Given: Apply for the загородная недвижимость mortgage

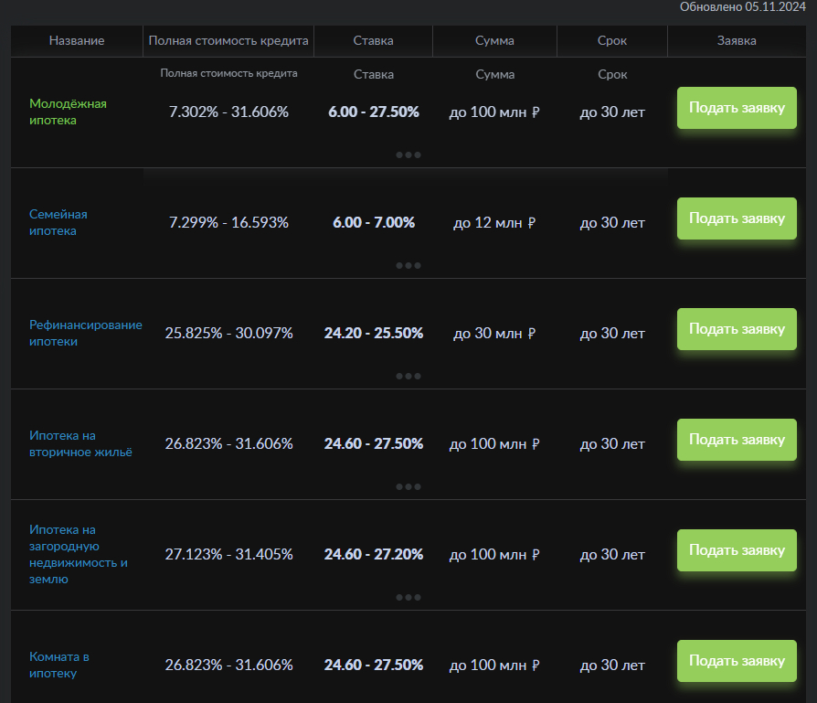Looking at the screenshot, I should point(737,550).
